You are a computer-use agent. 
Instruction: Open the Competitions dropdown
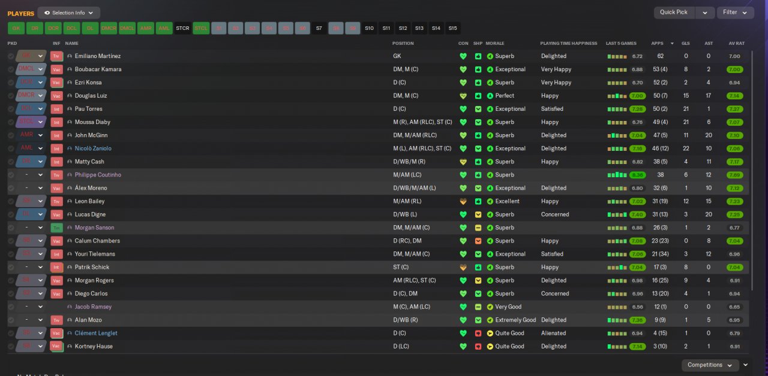pyautogui.click(x=710, y=365)
